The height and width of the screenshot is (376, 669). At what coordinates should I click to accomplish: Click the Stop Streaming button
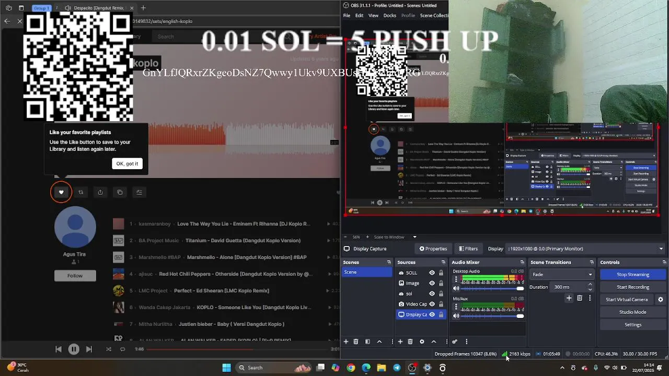tap(633, 275)
